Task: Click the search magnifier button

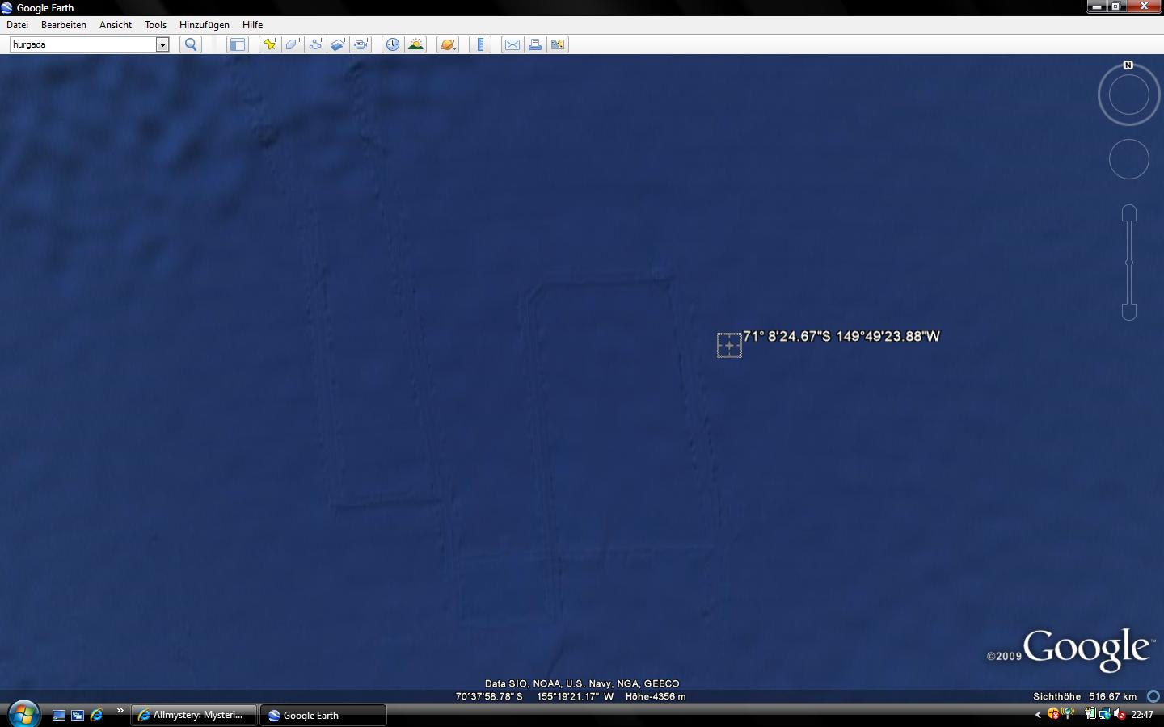Action: (191, 44)
